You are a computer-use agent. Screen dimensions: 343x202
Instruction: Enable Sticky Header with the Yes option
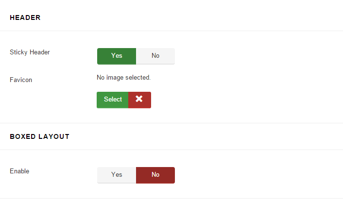[x=117, y=56]
